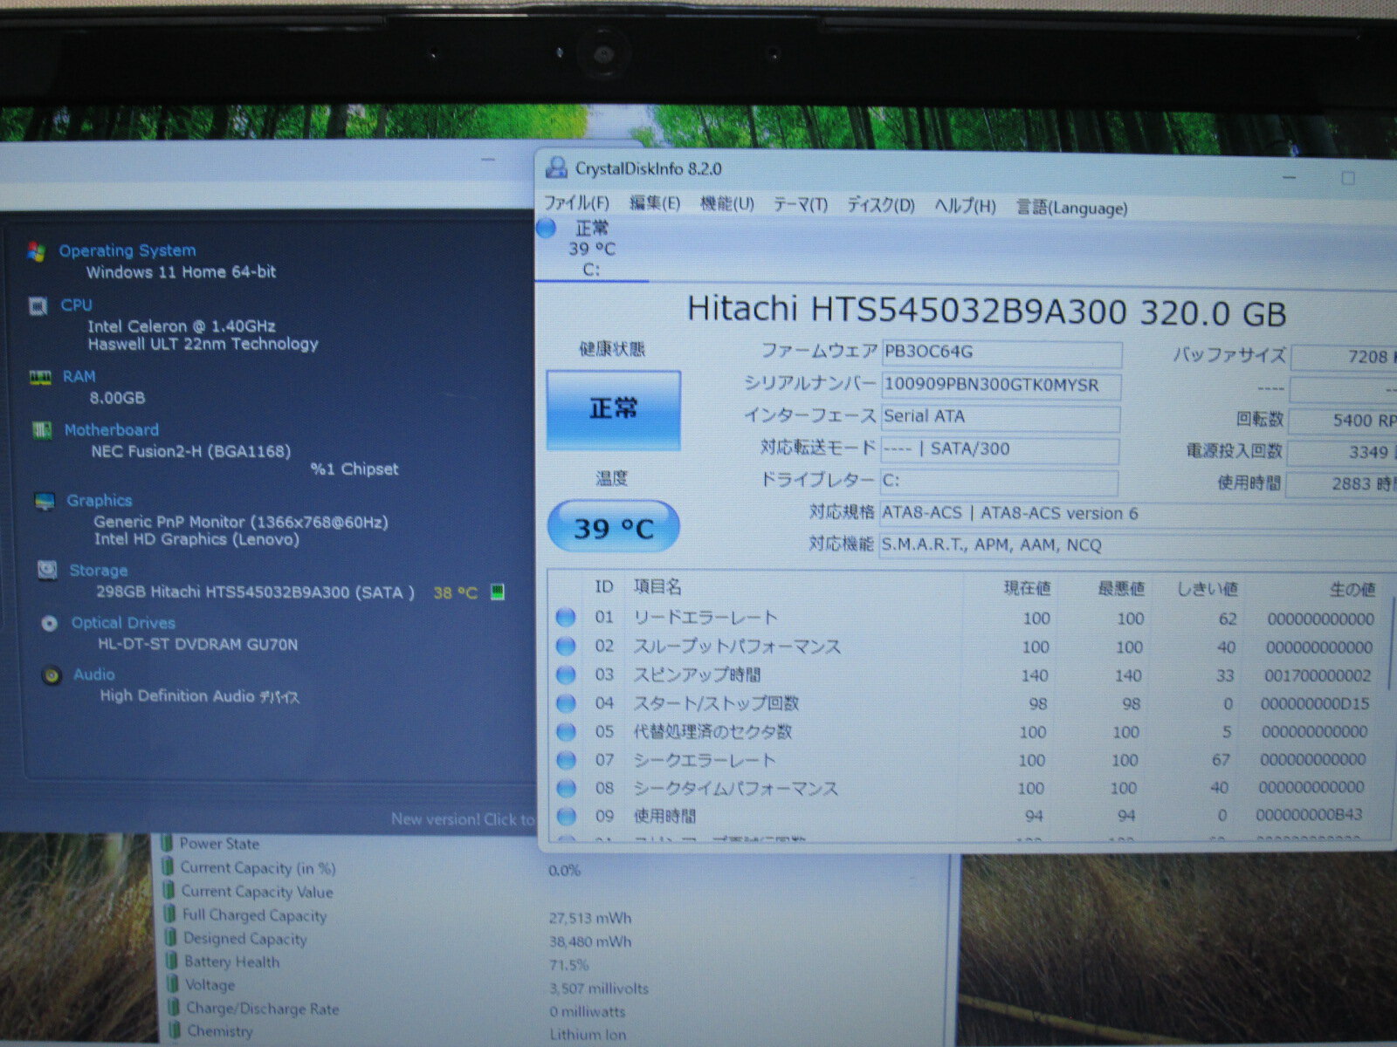The height and width of the screenshot is (1047, 1397).
Task: Click the New version notice in Speccy
Action: [x=462, y=818]
